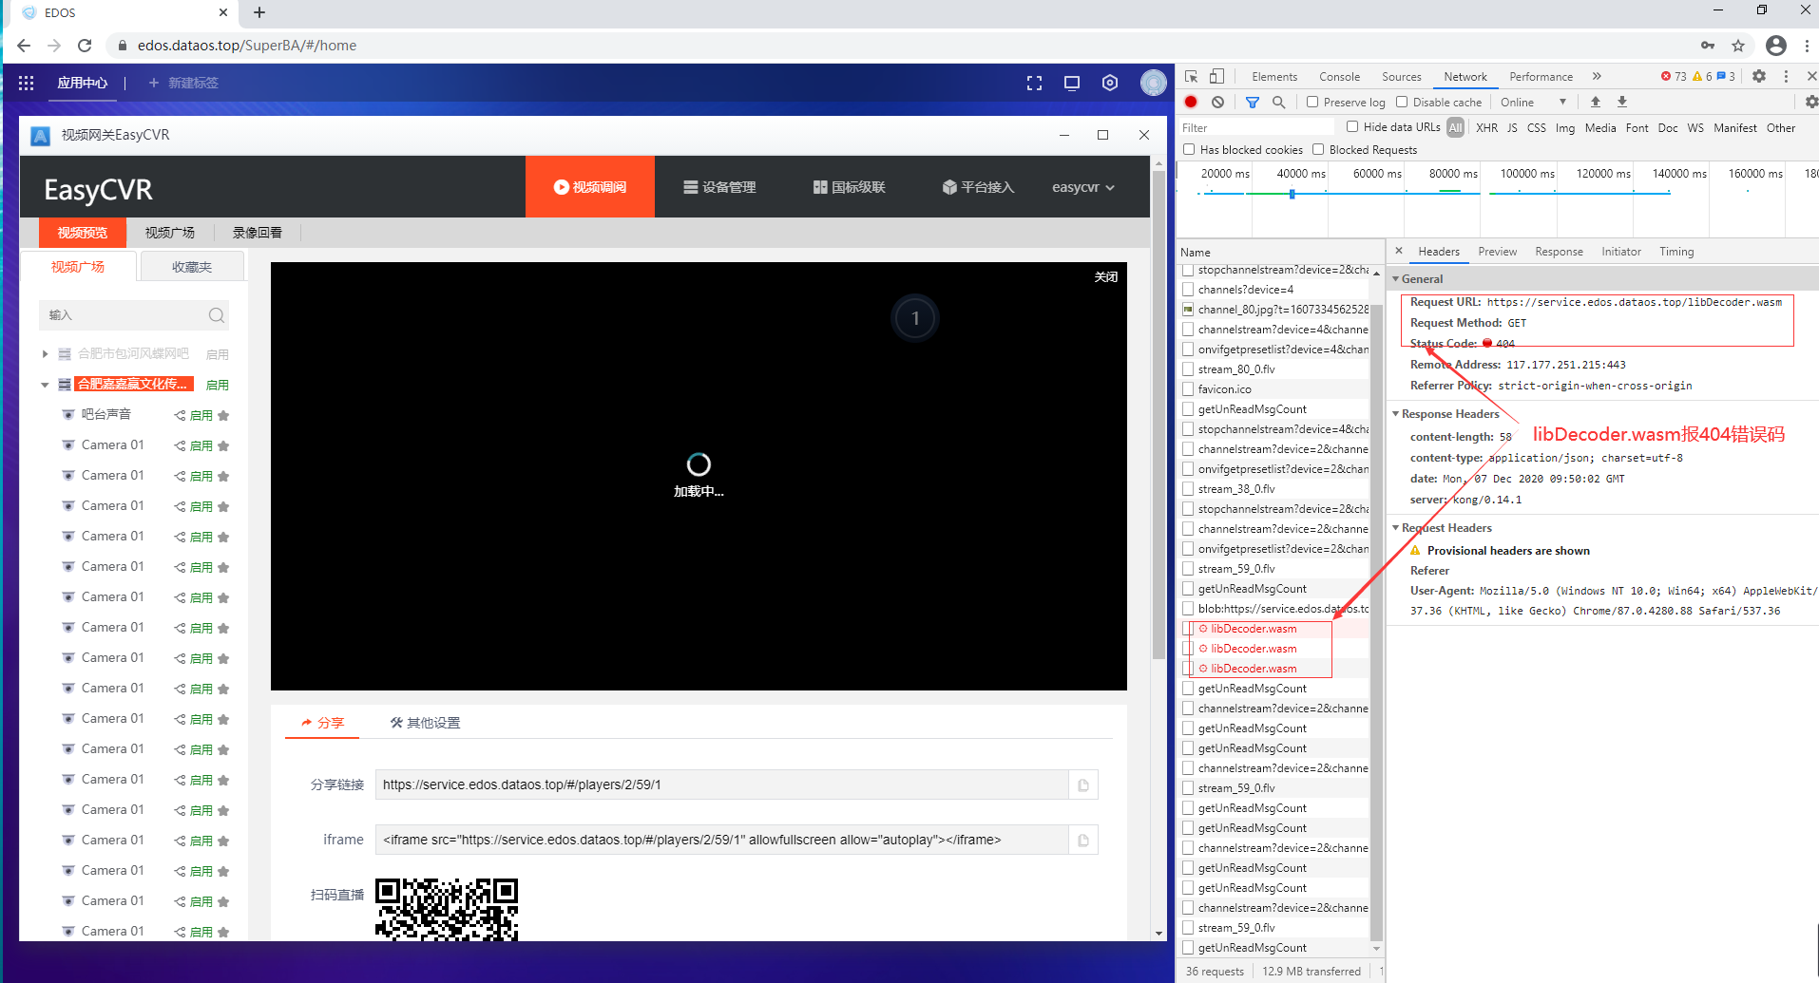
Task: Click the blue marker on network timeline overview
Action: 1292,194
